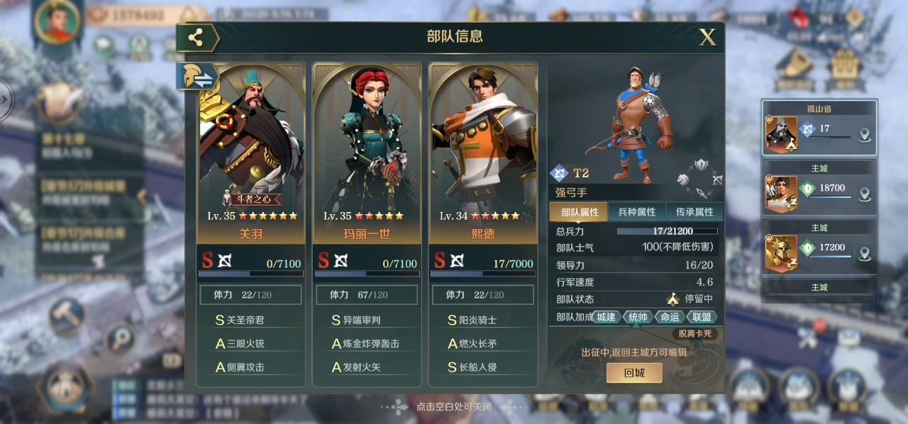This screenshot has height=424, width=908.
Task: Switch to the 兵种属性 tab
Action: point(637,212)
